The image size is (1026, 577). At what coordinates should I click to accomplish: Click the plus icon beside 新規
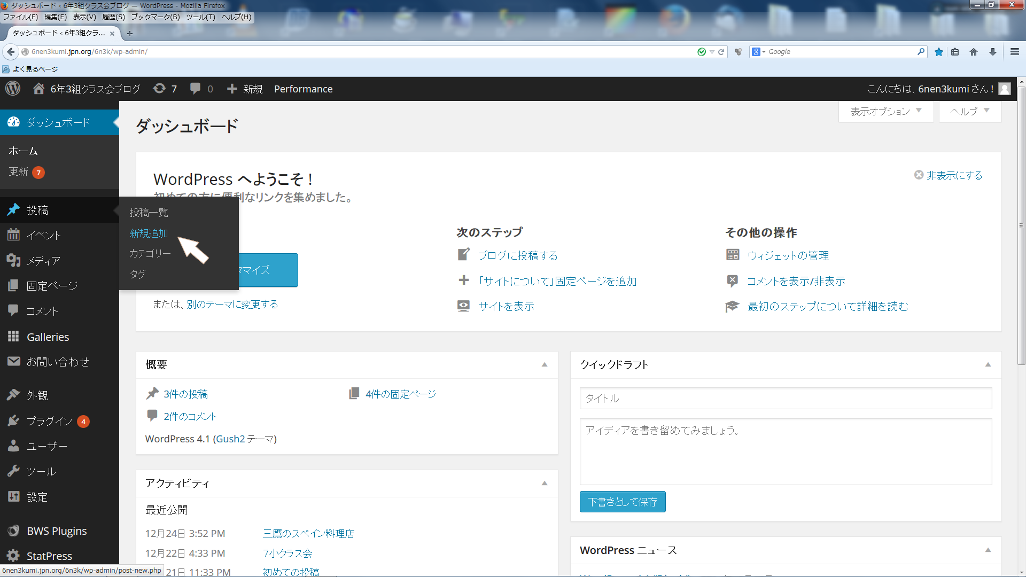[232, 89]
